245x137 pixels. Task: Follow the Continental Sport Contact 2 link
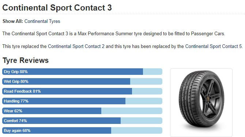[x=76, y=46]
